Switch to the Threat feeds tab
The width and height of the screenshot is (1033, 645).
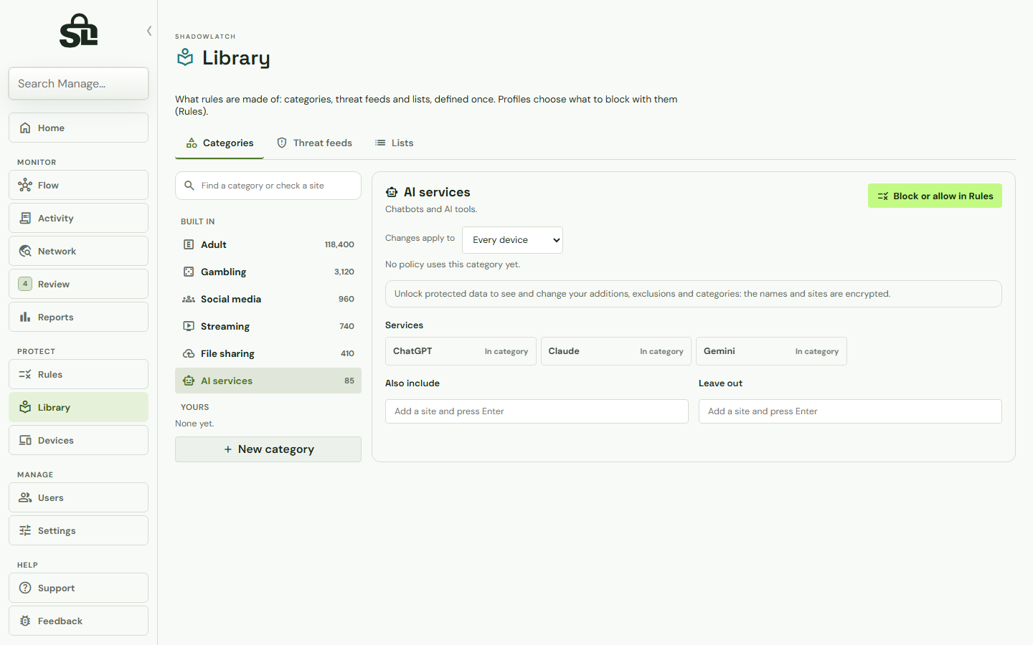click(x=314, y=143)
